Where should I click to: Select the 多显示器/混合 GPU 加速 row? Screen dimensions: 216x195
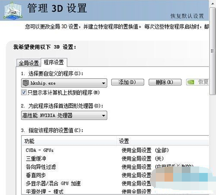115,183
